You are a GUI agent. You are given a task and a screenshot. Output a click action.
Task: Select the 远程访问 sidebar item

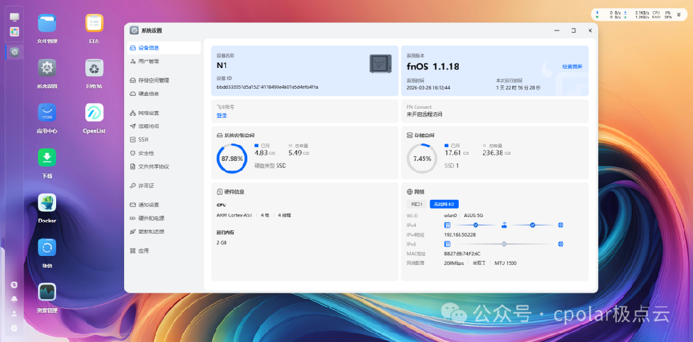click(x=164, y=126)
